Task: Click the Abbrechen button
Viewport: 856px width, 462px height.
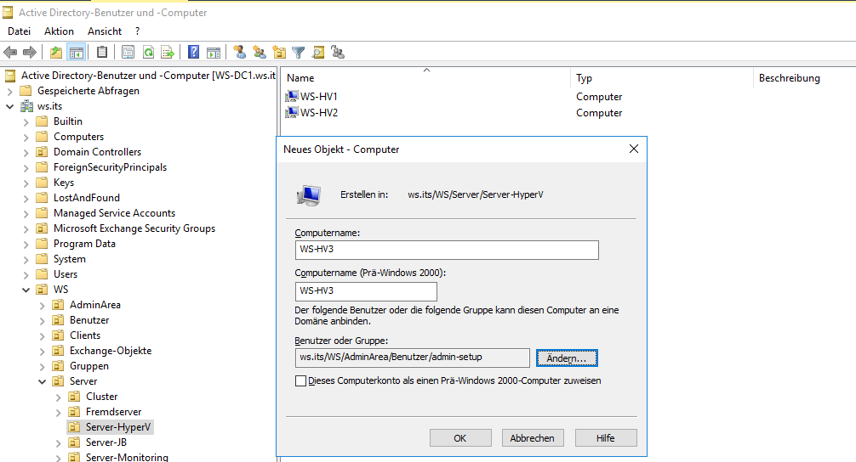Action: coord(533,438)
